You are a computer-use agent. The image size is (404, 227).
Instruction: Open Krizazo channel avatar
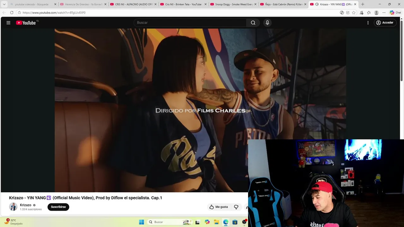13,207
